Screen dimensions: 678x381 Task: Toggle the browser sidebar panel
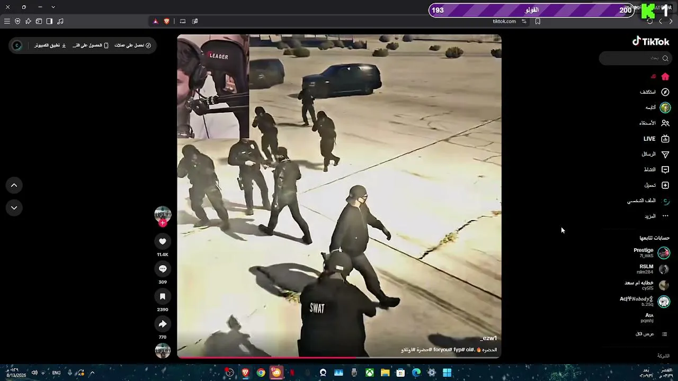49,21
